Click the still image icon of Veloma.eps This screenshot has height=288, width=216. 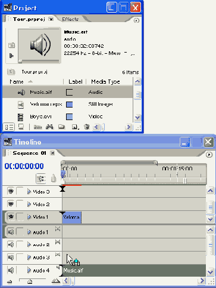tap(21, 105)
